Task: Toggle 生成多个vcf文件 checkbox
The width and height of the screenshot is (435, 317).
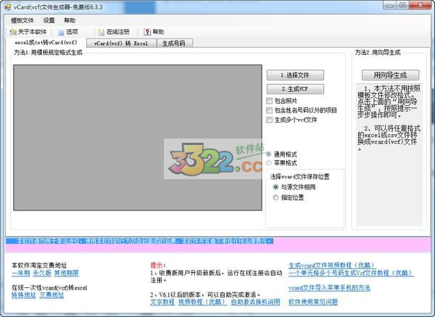Action: (x=269, y=120)
